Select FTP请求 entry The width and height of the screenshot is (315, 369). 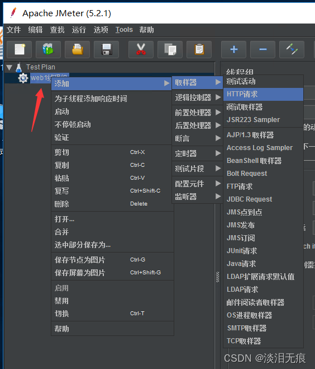pyautogui.click(x=264, y=186)
